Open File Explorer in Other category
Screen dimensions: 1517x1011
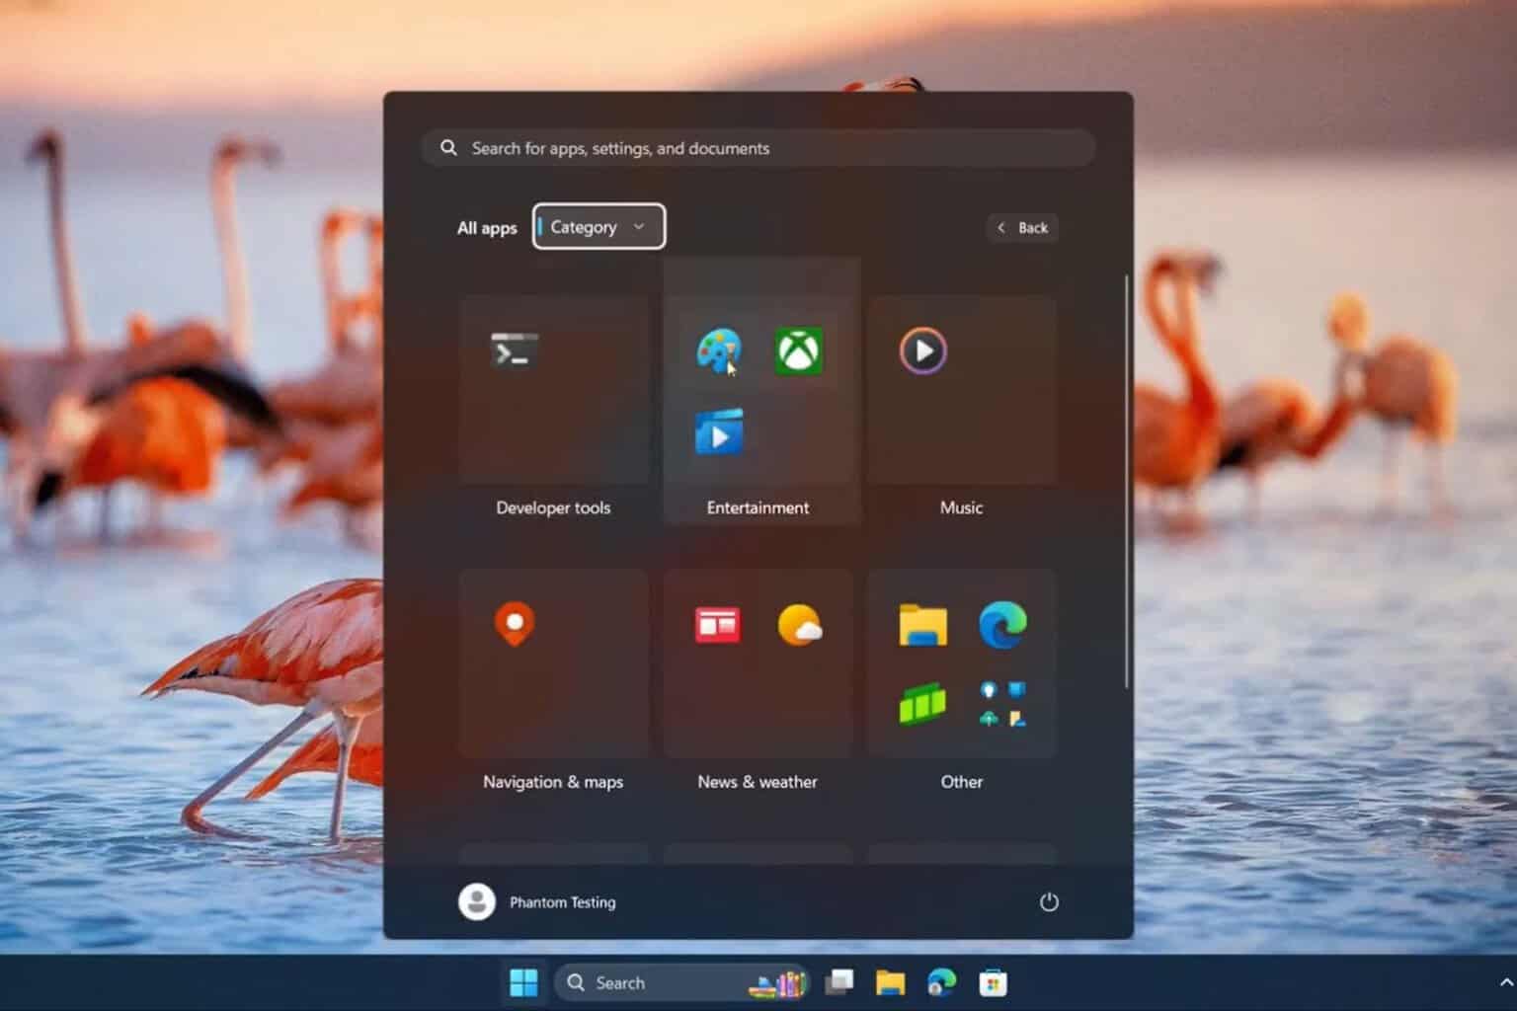923,625
